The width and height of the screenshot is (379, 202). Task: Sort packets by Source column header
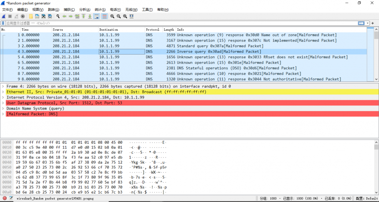coord(75,29)
